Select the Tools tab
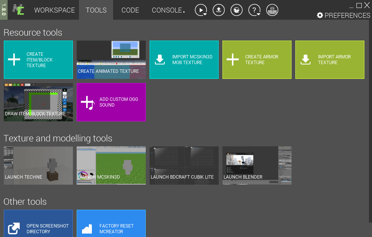The height and width of the screenshot is (237, 372). click(96, 10)
